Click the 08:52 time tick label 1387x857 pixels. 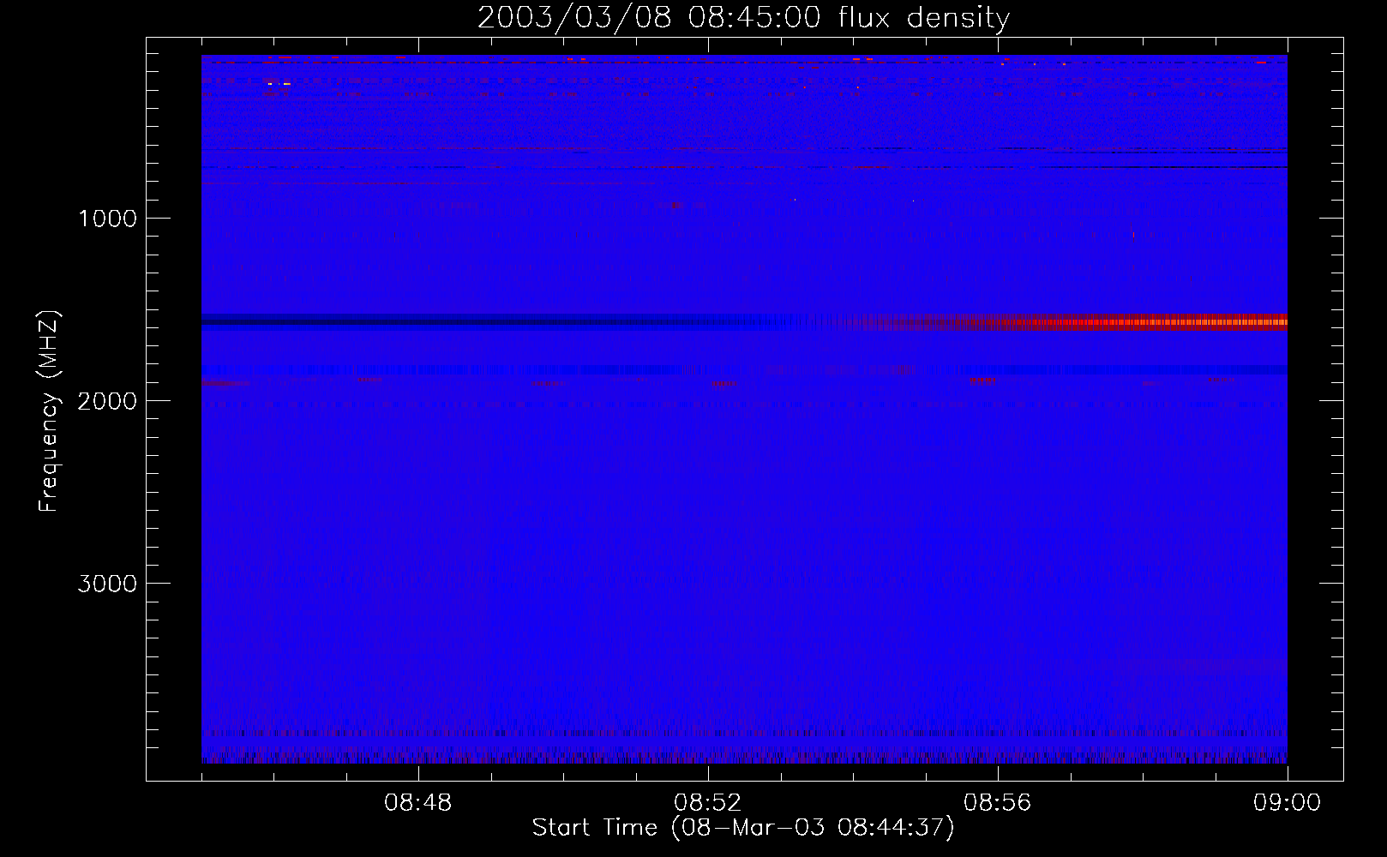tap(707, 803)
